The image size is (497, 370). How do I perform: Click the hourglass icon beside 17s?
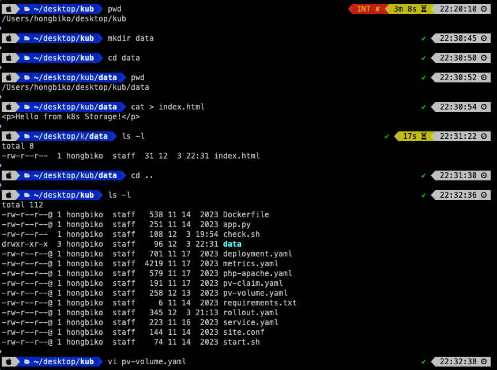(424, 136)
